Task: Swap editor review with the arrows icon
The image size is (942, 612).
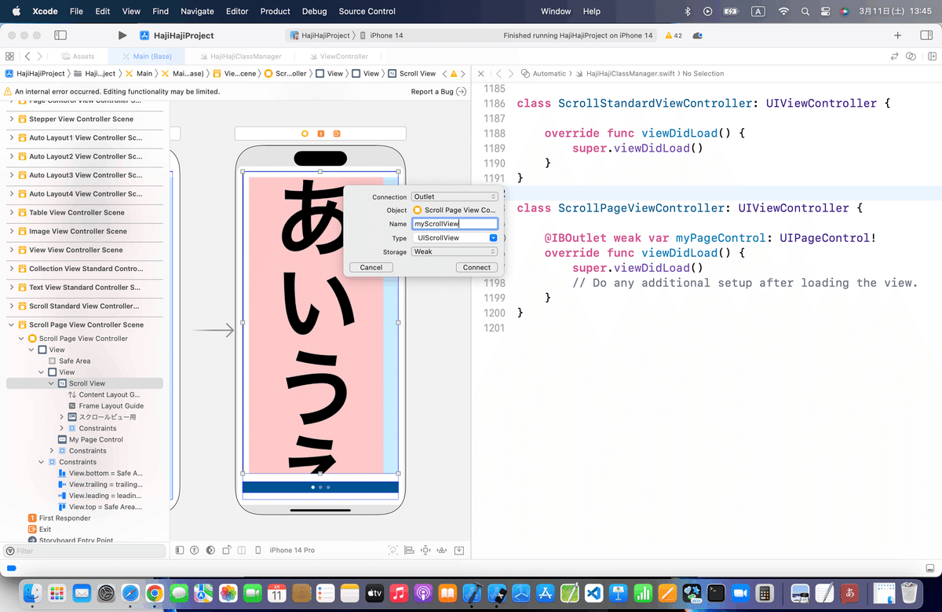Action: (x=894, y=57)
